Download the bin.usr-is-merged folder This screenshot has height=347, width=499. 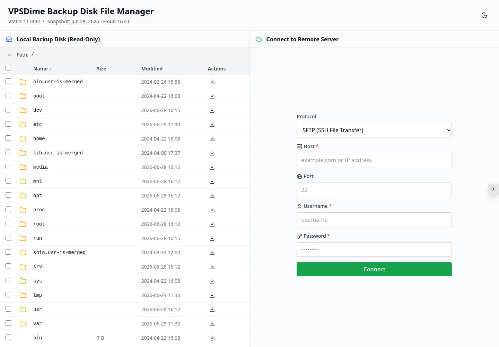click(212, 82)
